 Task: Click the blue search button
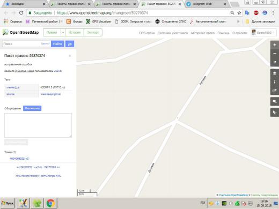[57, 44]
